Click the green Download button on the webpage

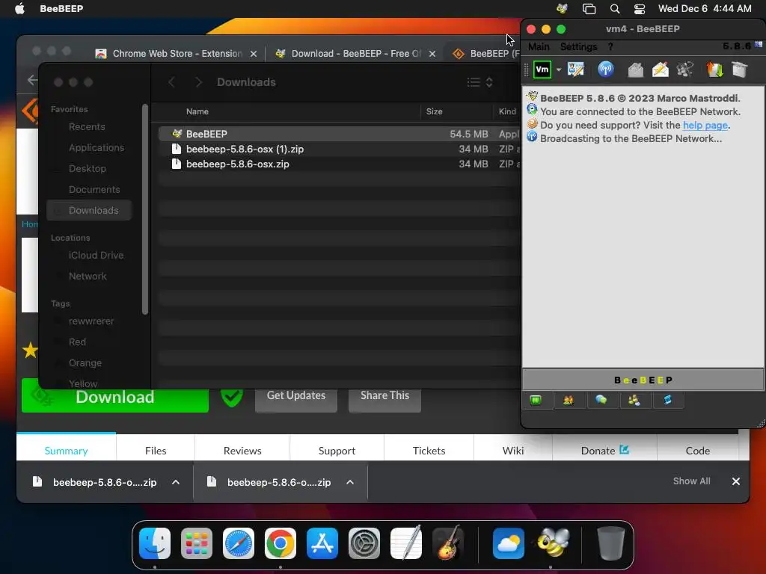(x=115, y=396)
